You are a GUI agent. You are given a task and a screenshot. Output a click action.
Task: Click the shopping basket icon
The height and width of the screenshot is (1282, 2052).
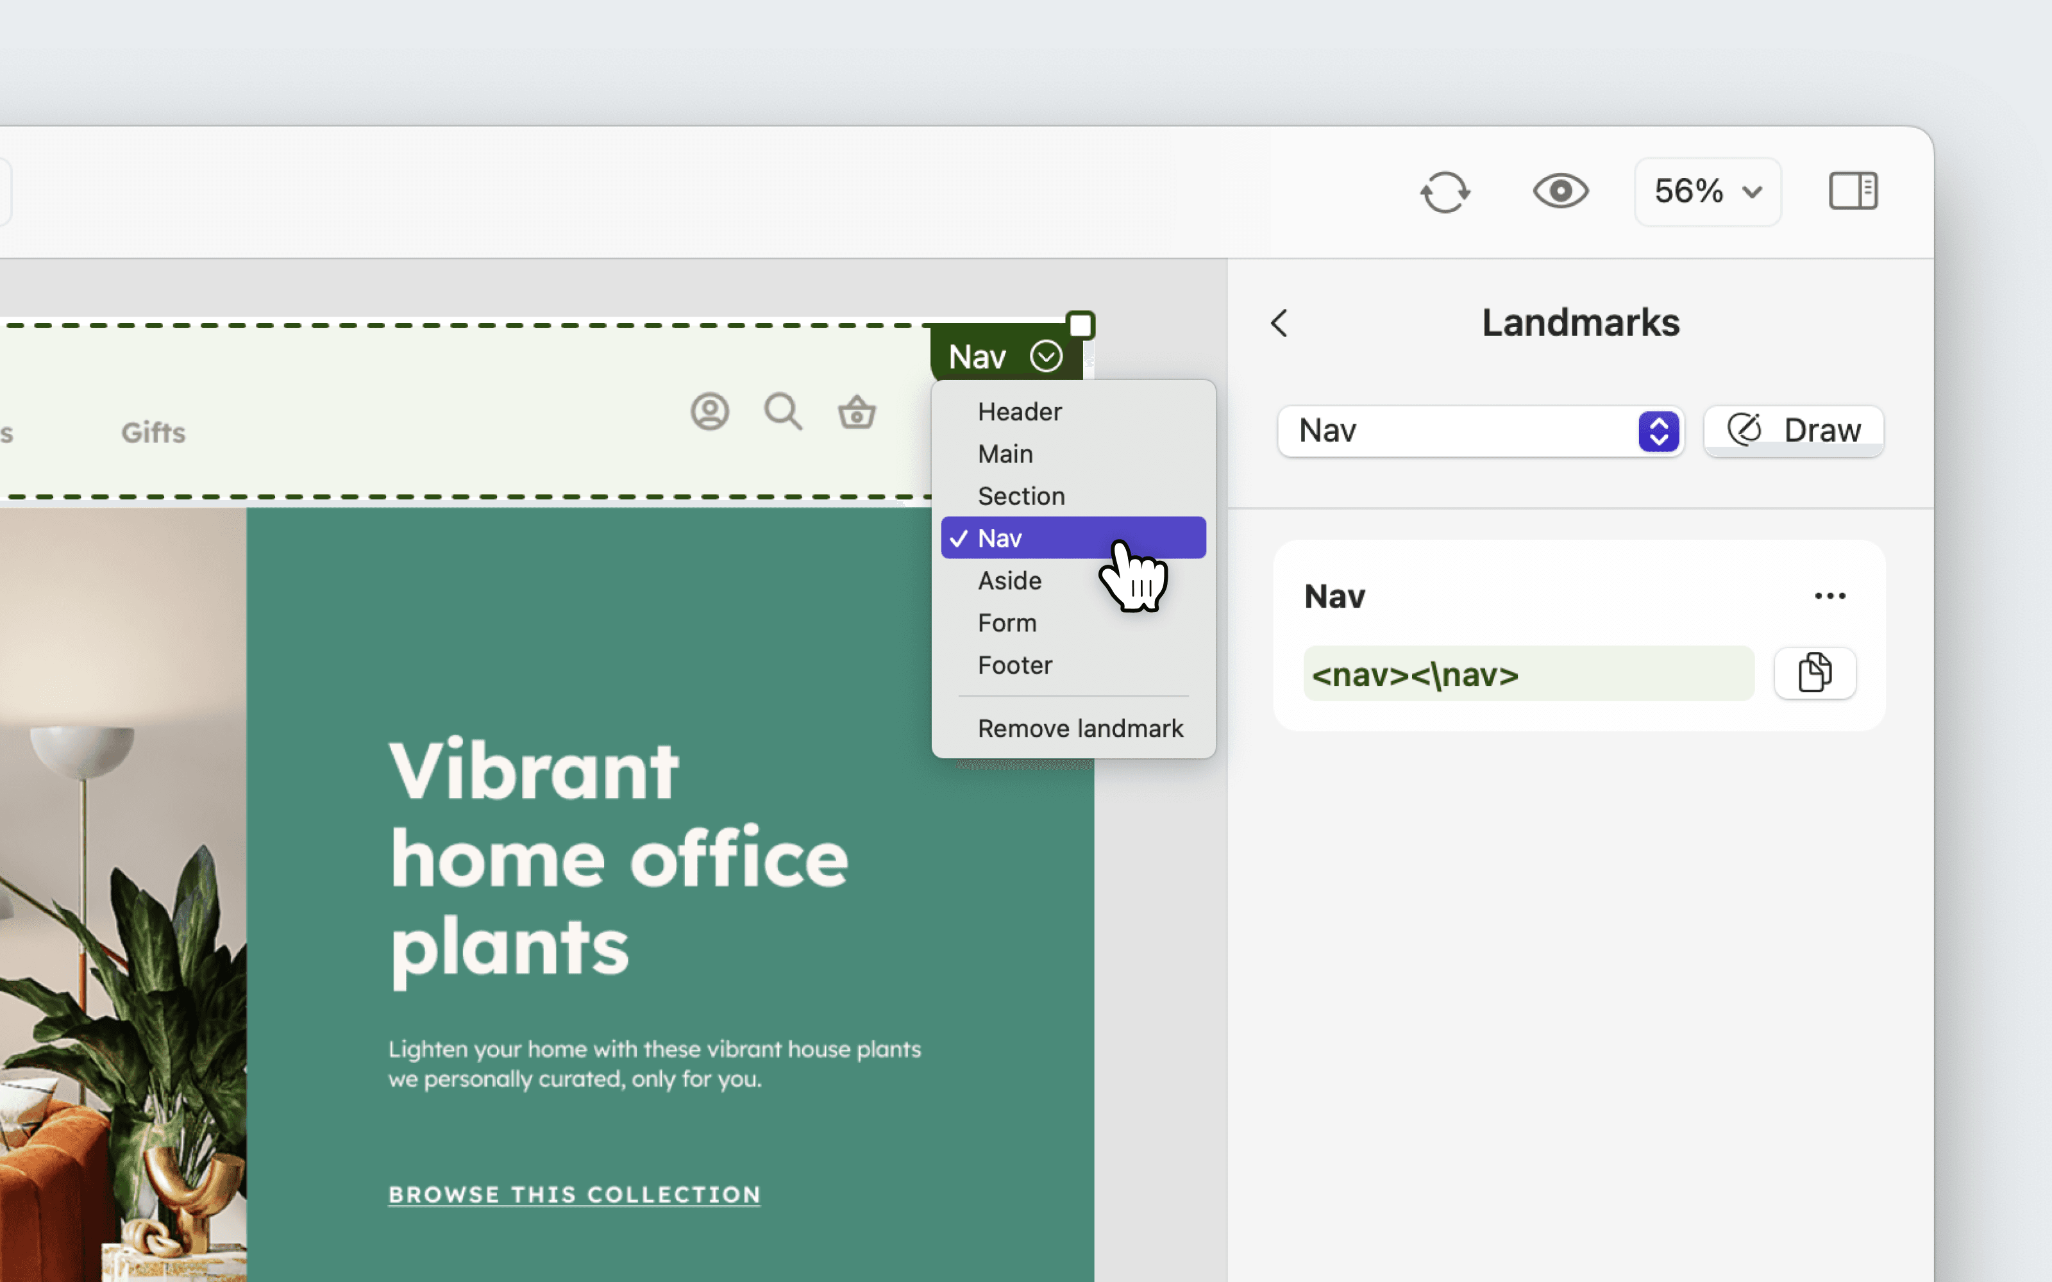(857, 413)
